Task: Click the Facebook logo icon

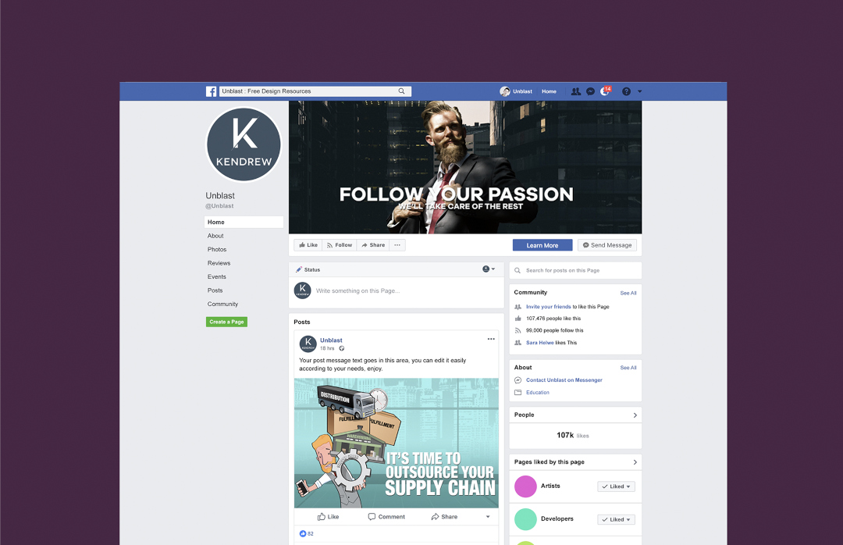Action: coord(212,91)
